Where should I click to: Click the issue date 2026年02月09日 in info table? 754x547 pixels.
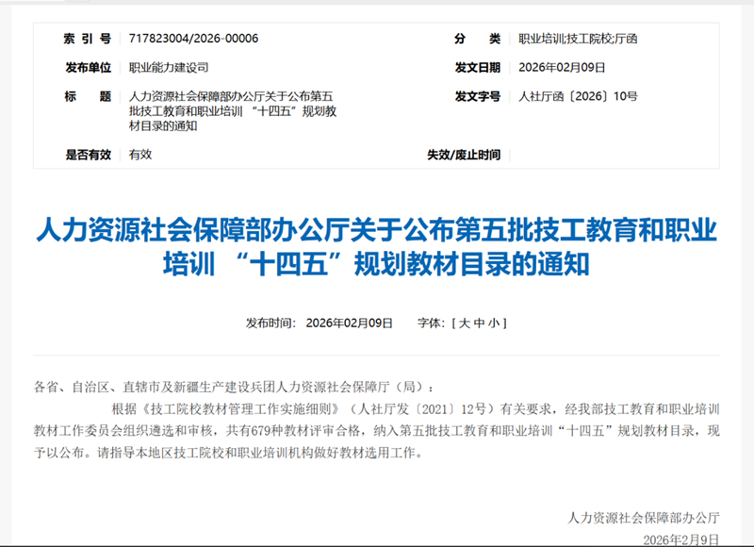(562, 68)
